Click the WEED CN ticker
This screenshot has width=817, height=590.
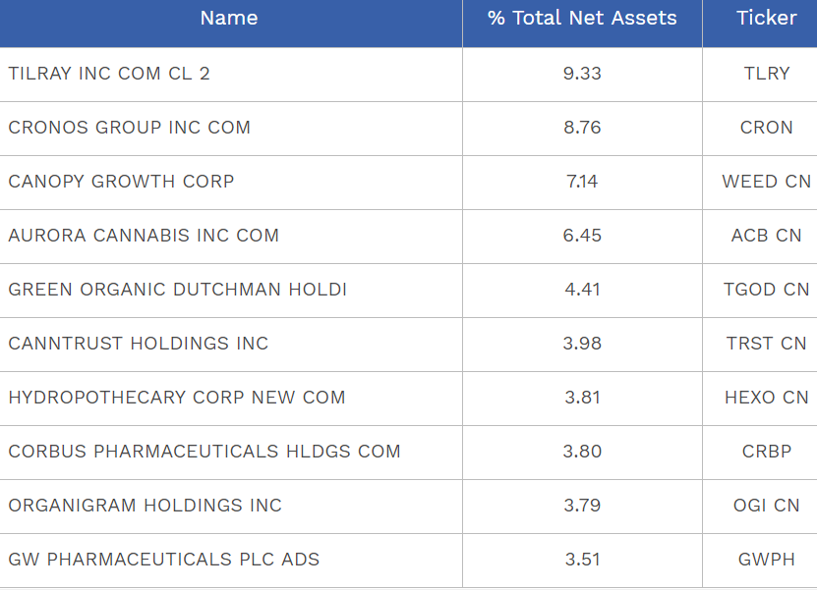point(766,182)
